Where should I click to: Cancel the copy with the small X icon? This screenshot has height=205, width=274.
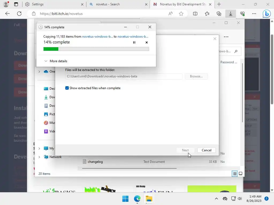point(146,42)
